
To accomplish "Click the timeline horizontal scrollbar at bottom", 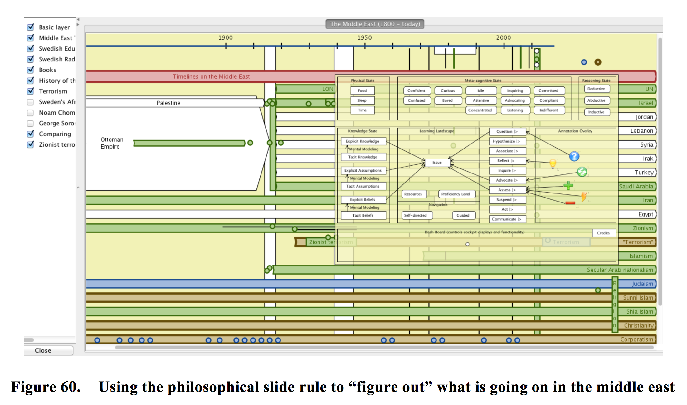I will [384, 347].
